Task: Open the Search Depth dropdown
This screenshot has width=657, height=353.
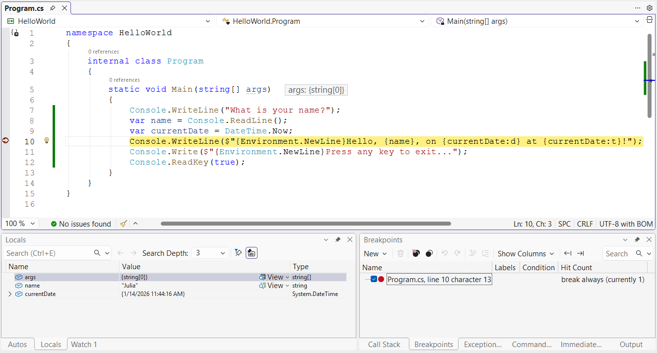Action: tap(210, 252)
